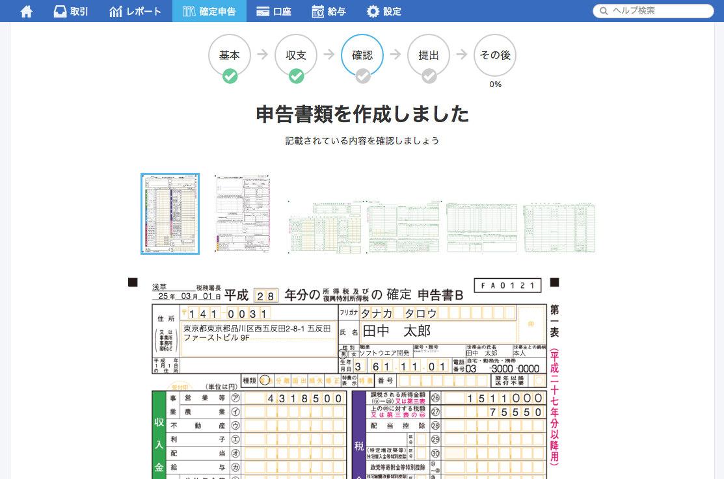The height and width of the screenshot is (479, 724).
Task: Select the 確定申告 tab
Action: point(209,11)
